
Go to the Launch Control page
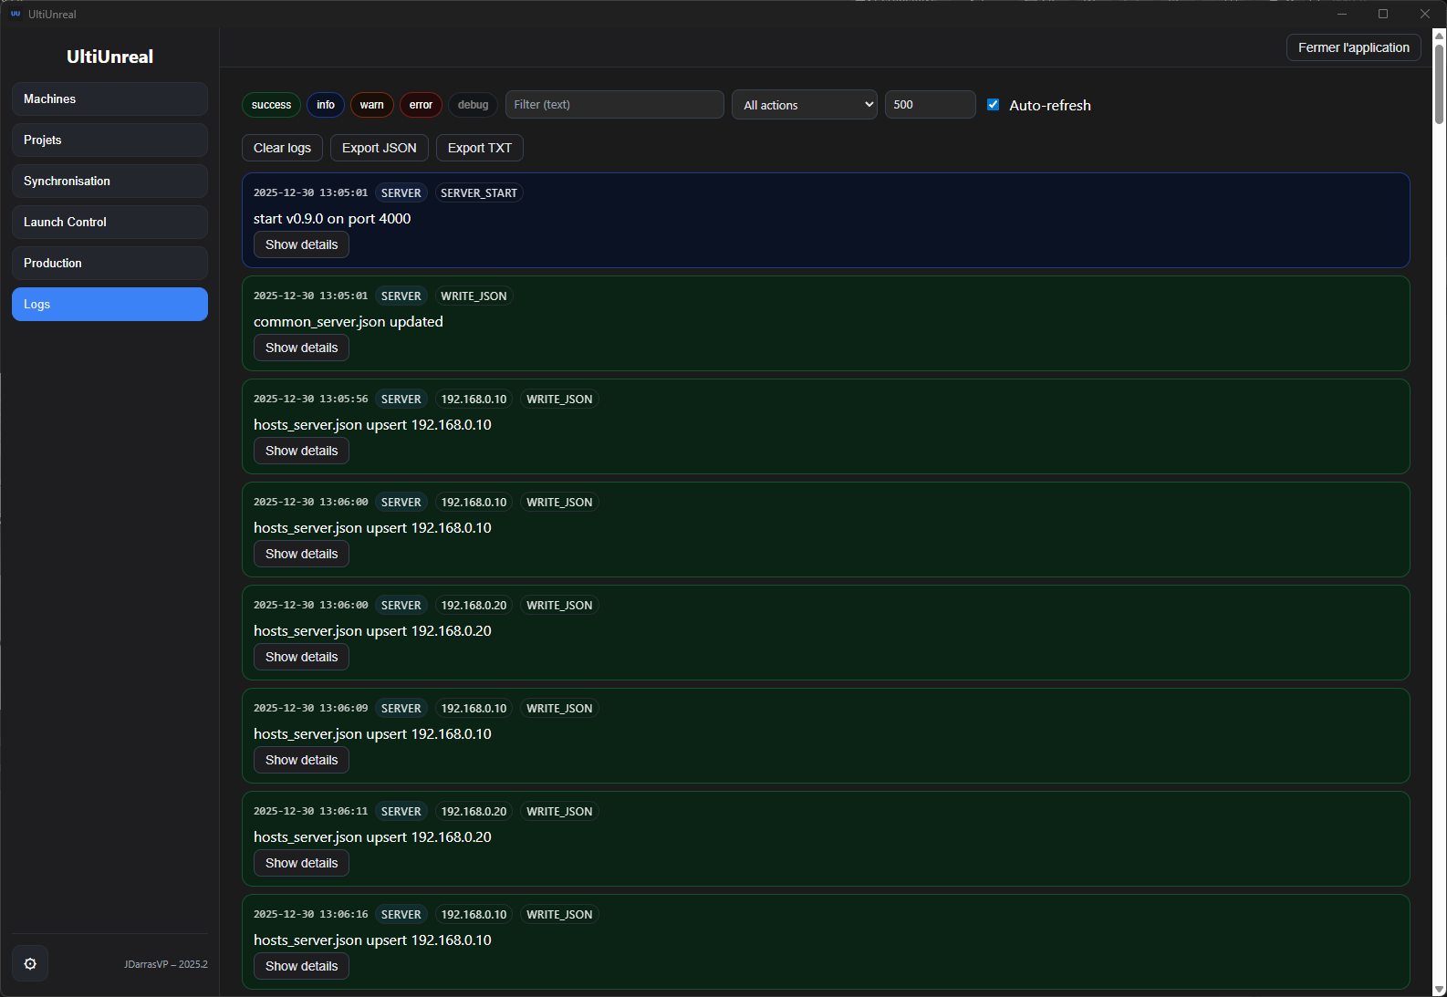click(x=109, y=222)
